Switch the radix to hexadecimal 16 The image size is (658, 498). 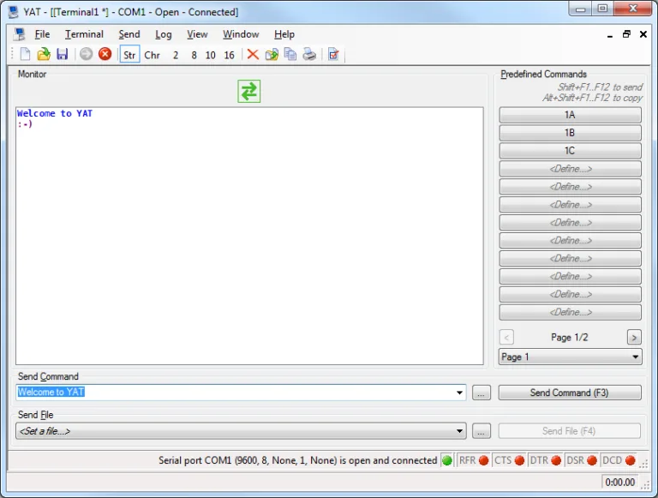pos(229,55)
